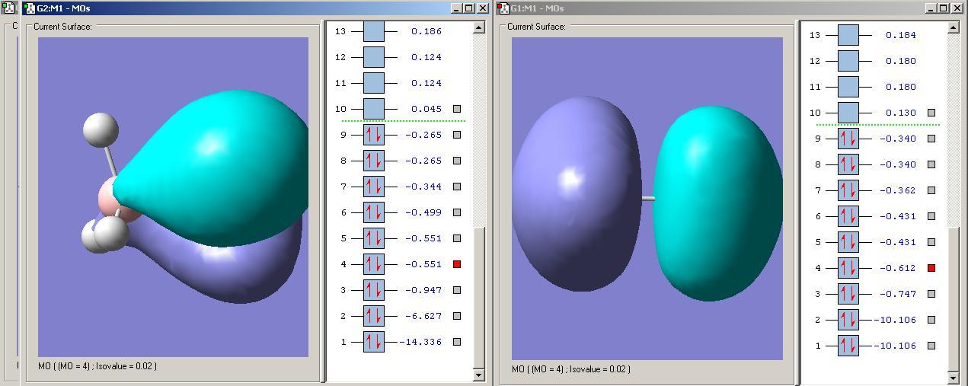Maximize the G1:M1 - MOs window
Screen dimensions: 968x386
(x=944, y=8)
